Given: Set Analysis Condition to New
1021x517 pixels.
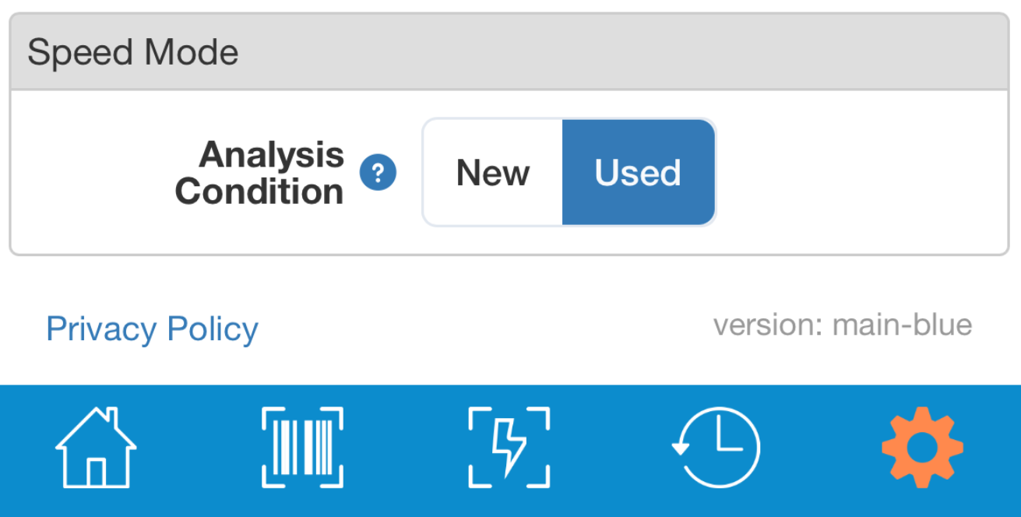Looking at the screenshot, I should (492, 172).
